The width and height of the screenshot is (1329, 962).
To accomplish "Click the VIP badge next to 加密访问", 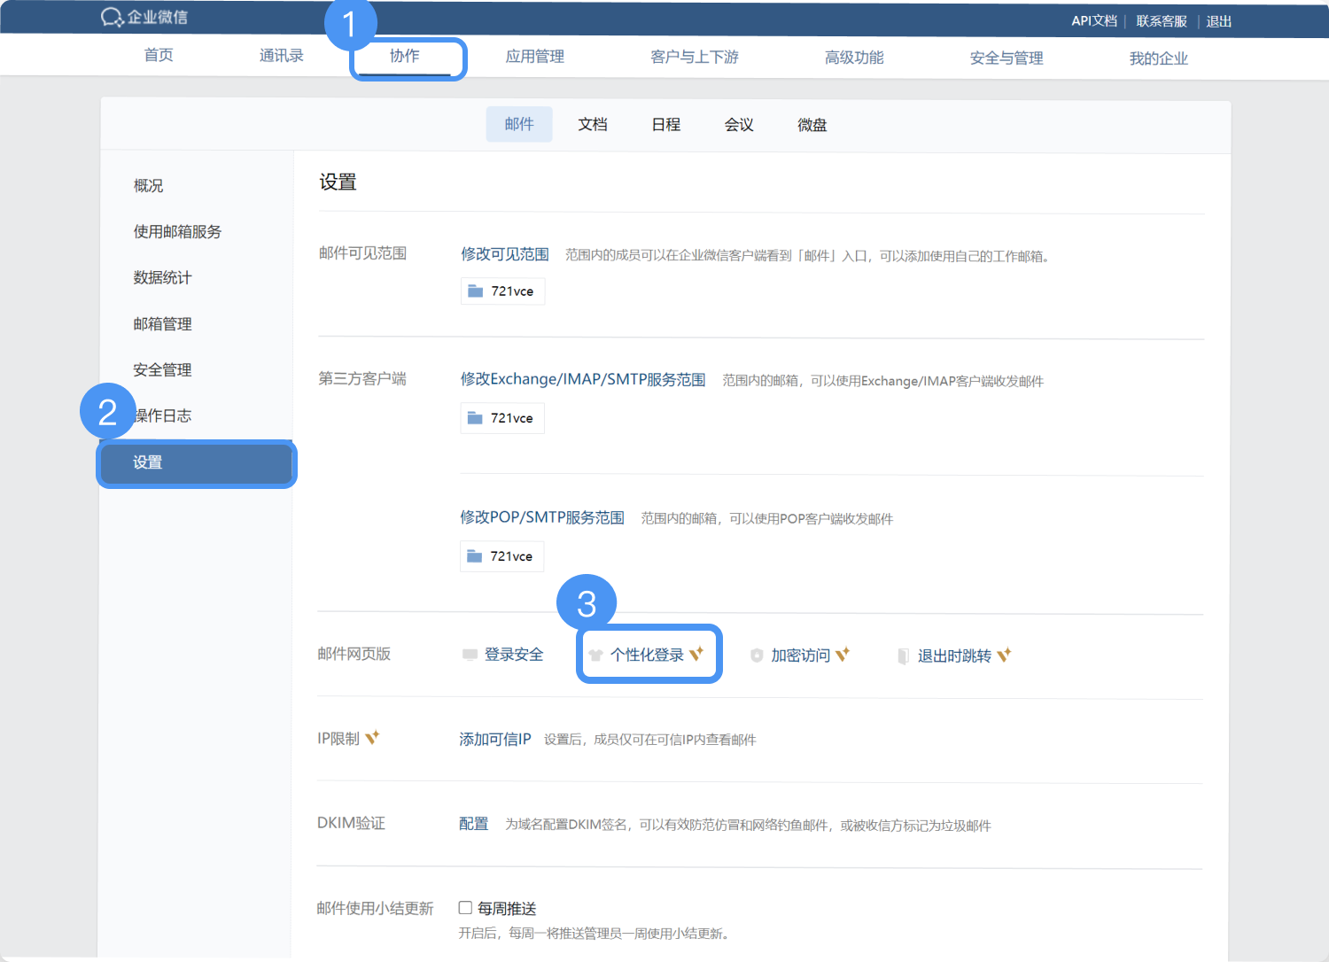I will [x=843, y=654].
